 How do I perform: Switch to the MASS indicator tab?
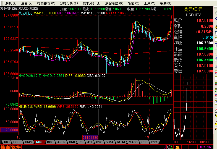pyautogui.click(x=133, y=142)
